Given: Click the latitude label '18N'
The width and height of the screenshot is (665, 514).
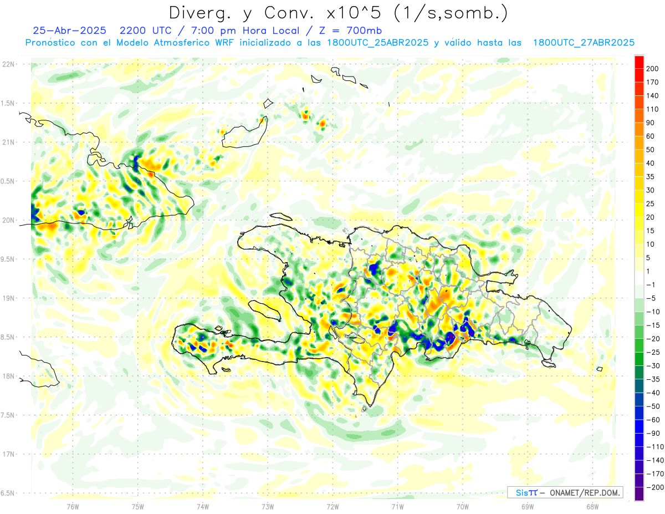Looking at the screenshot, I should pos(8,376).
